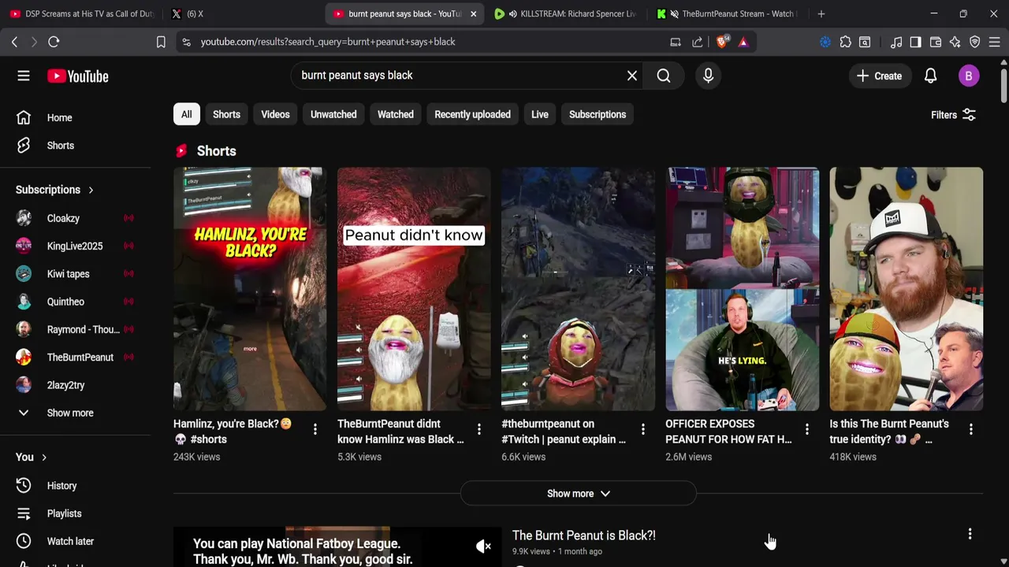Unmute the inline video preview

(x=483, y=547)
